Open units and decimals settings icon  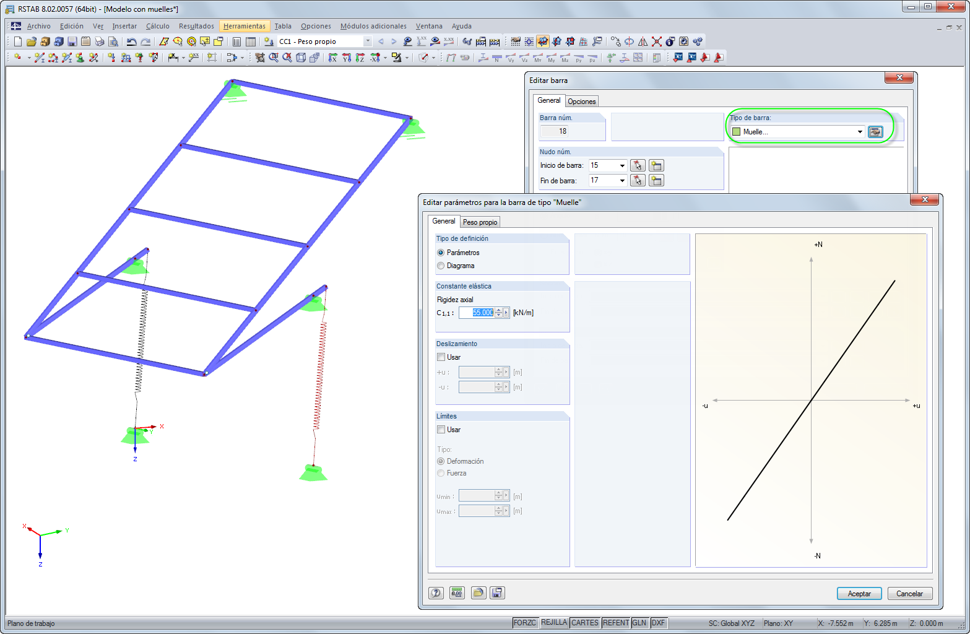click(x=457, y=593)
